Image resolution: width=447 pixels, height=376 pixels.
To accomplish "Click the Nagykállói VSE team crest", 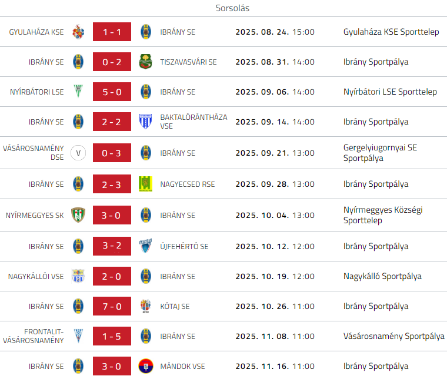I will coord(78,276).
